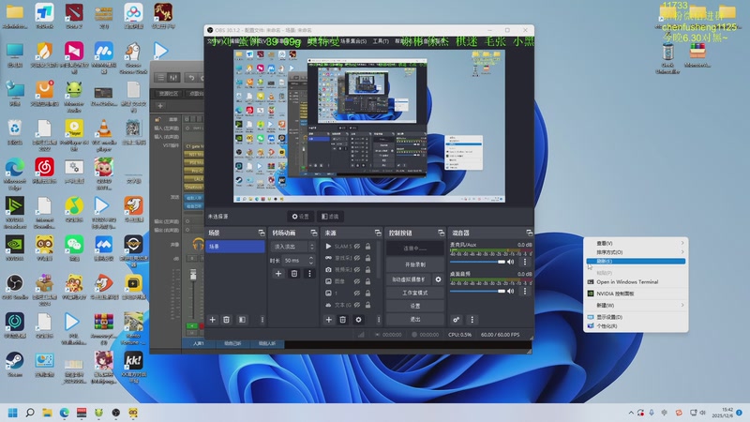The image size is (750, 422).
Task: Open the transition type dropdown (淡入淡出)
Action: (289, 246)
